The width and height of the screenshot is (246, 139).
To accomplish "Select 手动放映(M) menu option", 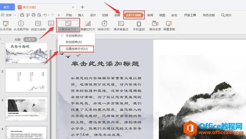I will pyautogui.click(x=74, y=36).
